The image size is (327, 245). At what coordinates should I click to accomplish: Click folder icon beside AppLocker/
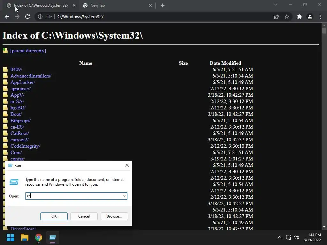click(x=5, y=82)
